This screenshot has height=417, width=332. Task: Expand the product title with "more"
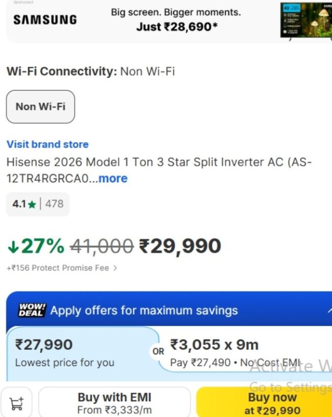tap(113, 178)
